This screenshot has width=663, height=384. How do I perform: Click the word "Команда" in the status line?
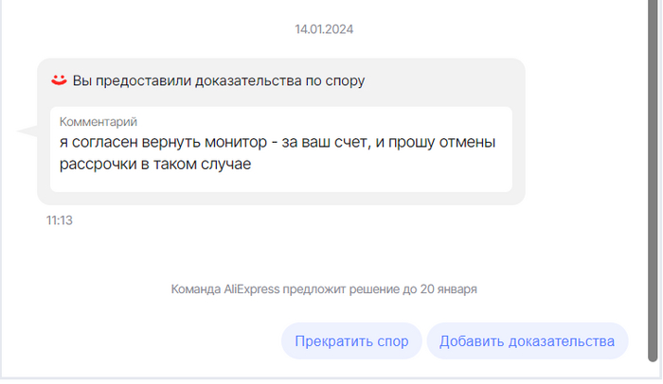click(x=195, y=288)
